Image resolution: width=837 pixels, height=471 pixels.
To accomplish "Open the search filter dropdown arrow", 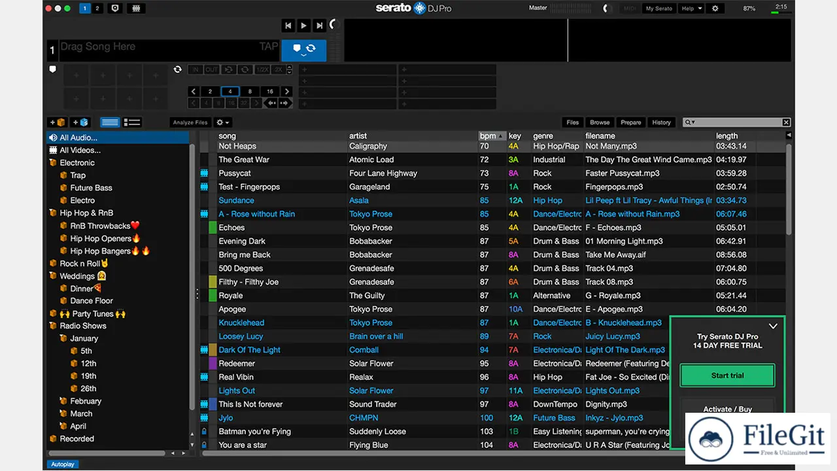I will point(694,123).
